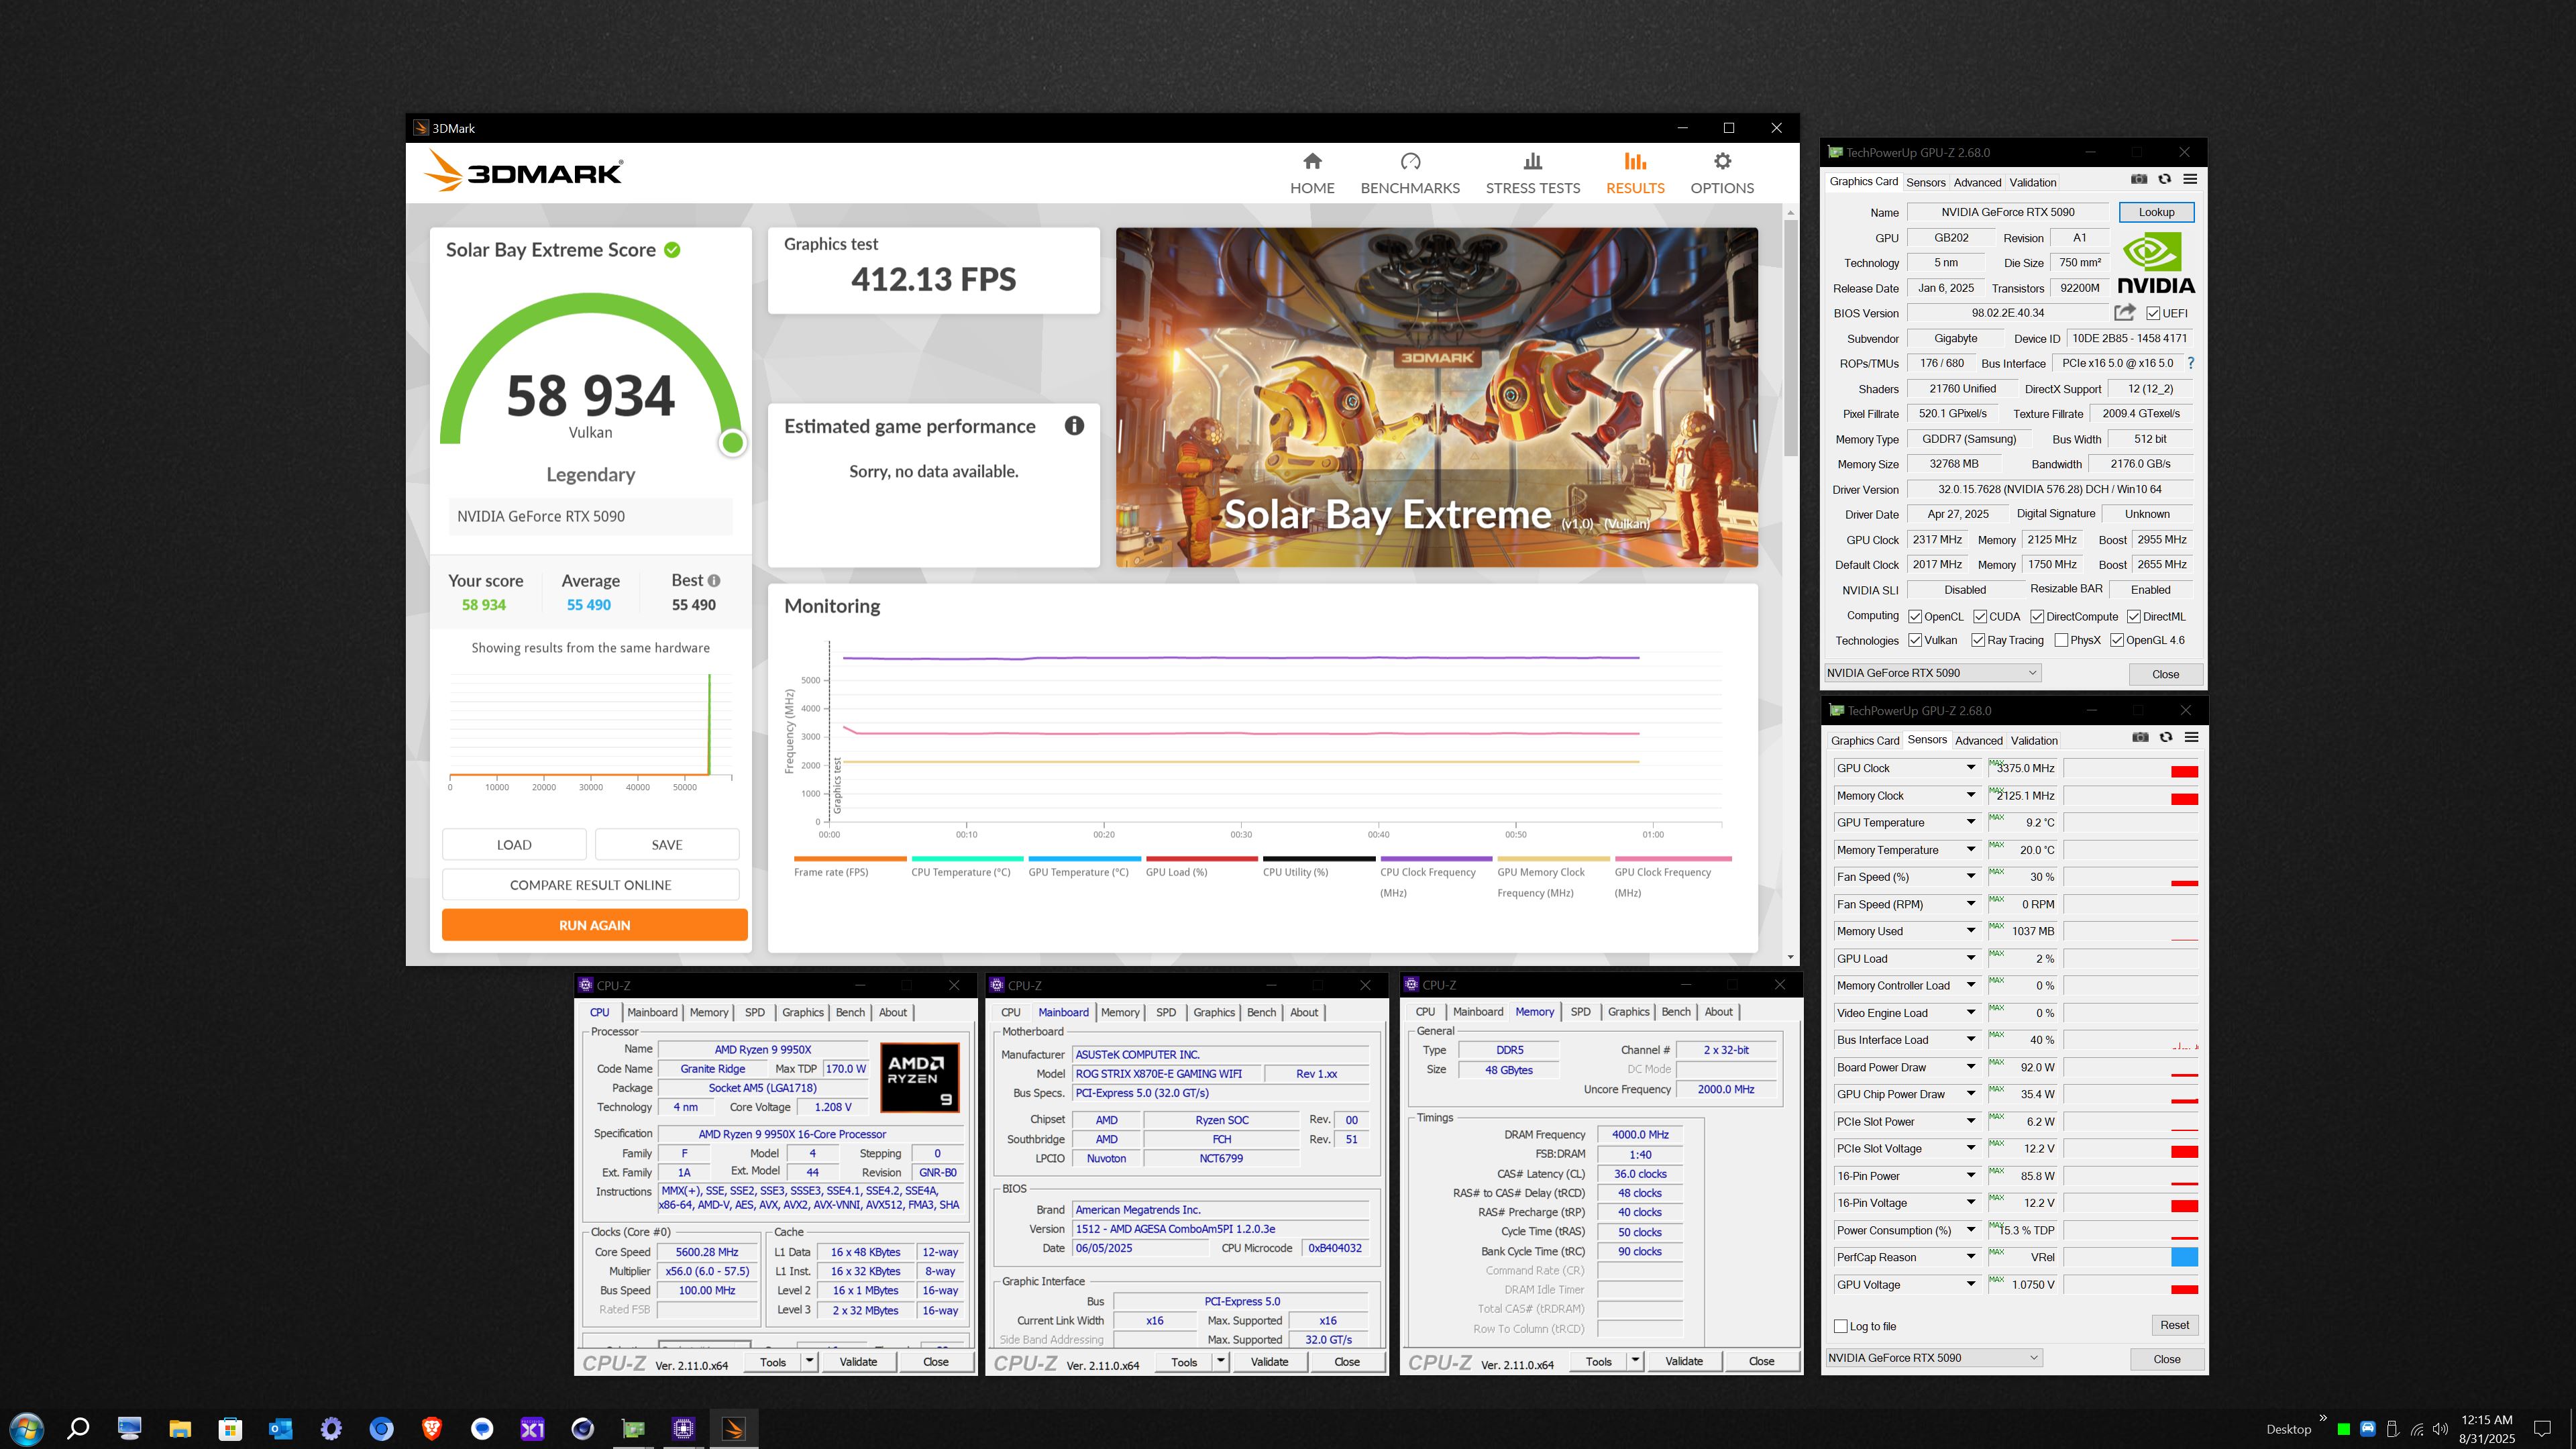This screenshot has height=1449, width=2576.
Task: Go to BENCHMARKS in 3DMark navigation
Action: 1410,173
